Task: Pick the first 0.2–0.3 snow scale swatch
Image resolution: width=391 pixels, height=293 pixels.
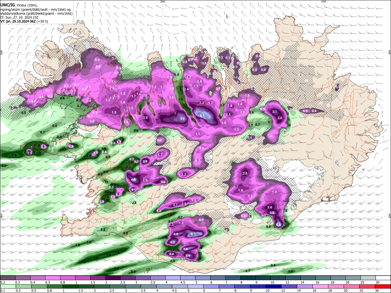Action: (8, 278)
